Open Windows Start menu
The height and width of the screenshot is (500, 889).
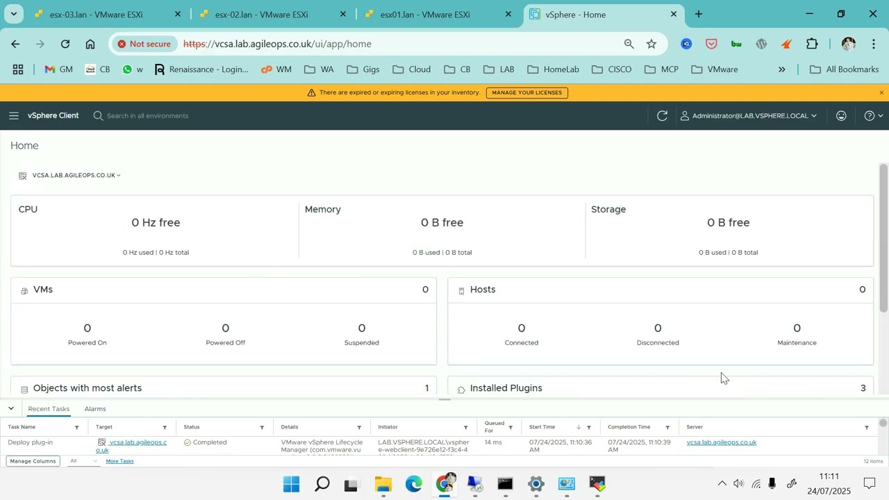(x=292, y=484)
